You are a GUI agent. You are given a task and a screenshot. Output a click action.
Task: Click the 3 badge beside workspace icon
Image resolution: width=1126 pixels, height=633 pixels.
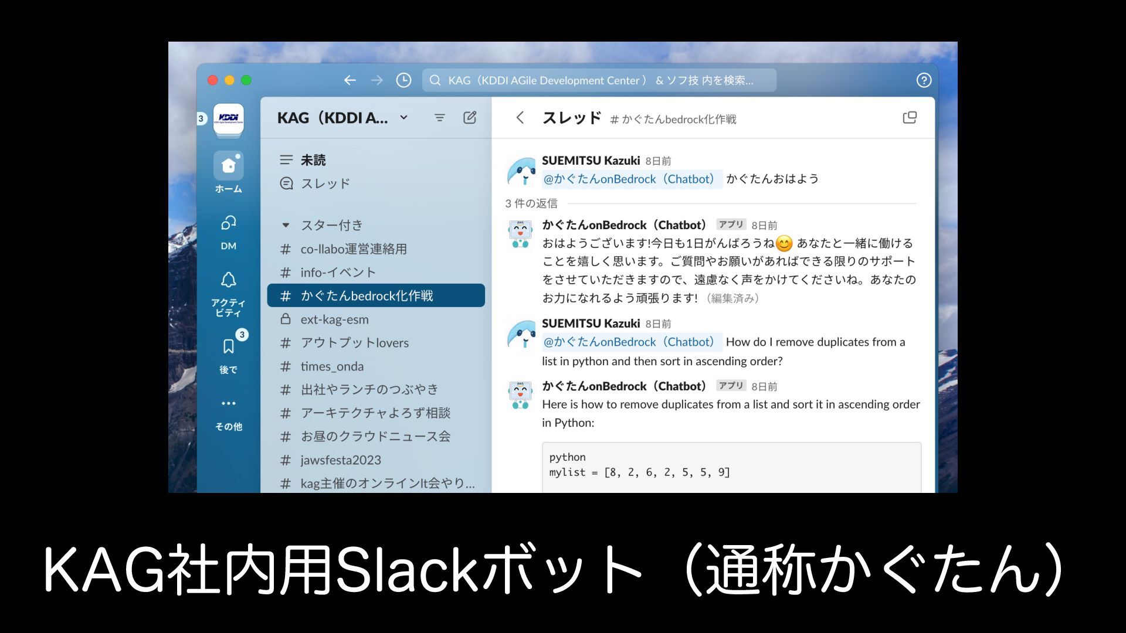click(x=201, y=118)
